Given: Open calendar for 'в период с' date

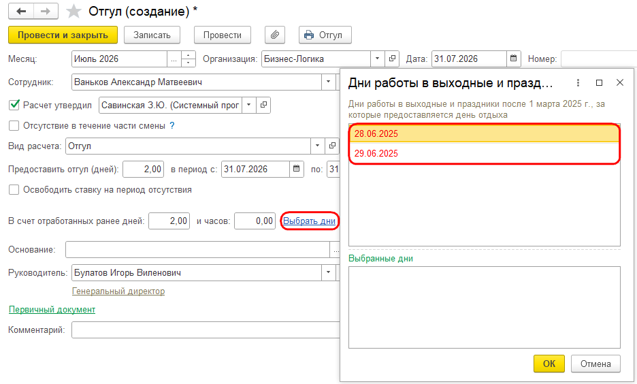Looking at the screenshot, I should click(297, 169).
